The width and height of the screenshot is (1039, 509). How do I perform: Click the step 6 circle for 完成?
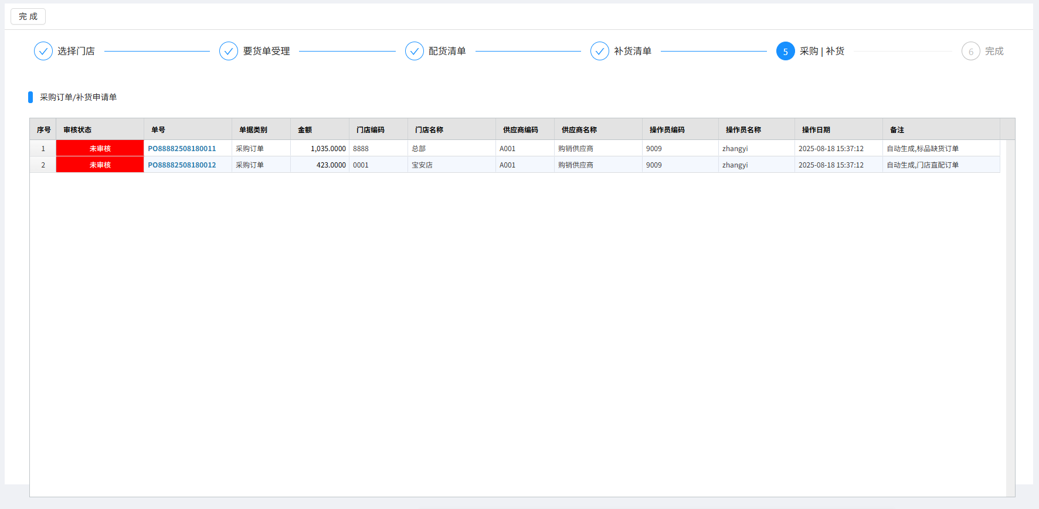pyautogui.click(x=971, y=51)
